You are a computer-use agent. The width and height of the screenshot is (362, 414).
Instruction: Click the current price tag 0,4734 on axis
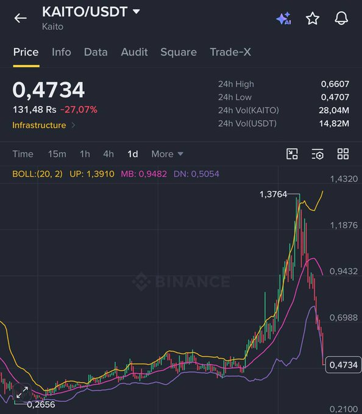343,365
